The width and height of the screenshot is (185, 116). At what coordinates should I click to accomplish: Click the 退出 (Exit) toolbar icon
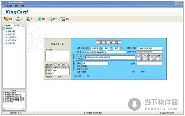pyautogui.click(x=63, y=19)
